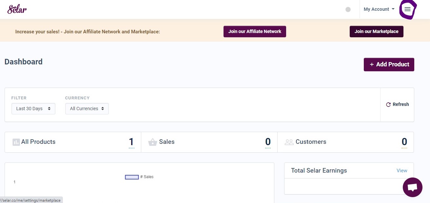Screen dimensions: 430x203
Task: Click the Total Selar Earnings panel header
Action: click(x=319, y=170)
